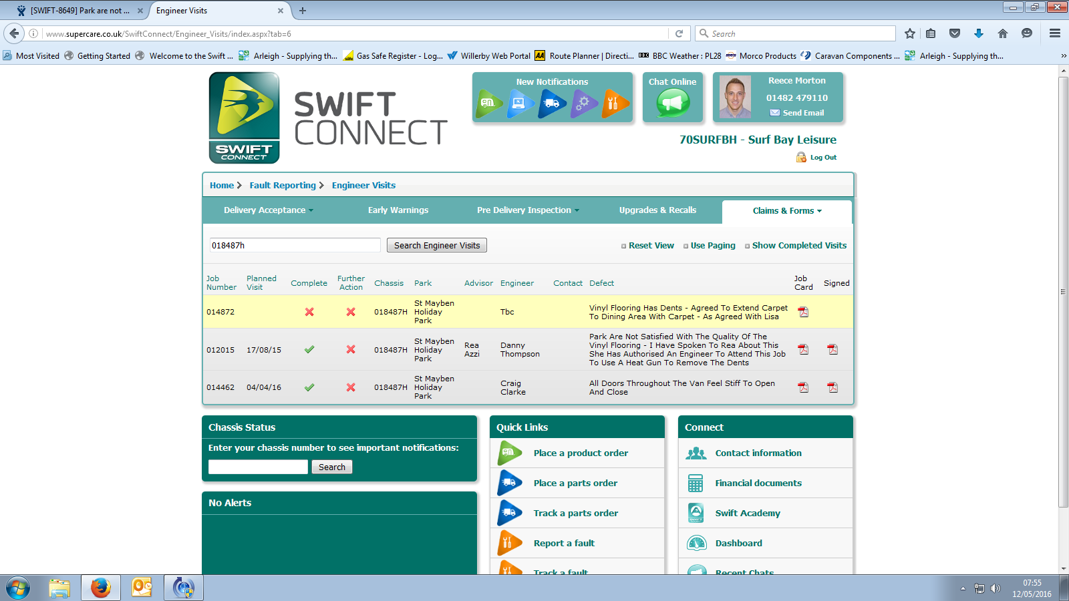Click the green caravan notification icon
The width and height of the screenshot is (1069, 601).
pos(489,104)
